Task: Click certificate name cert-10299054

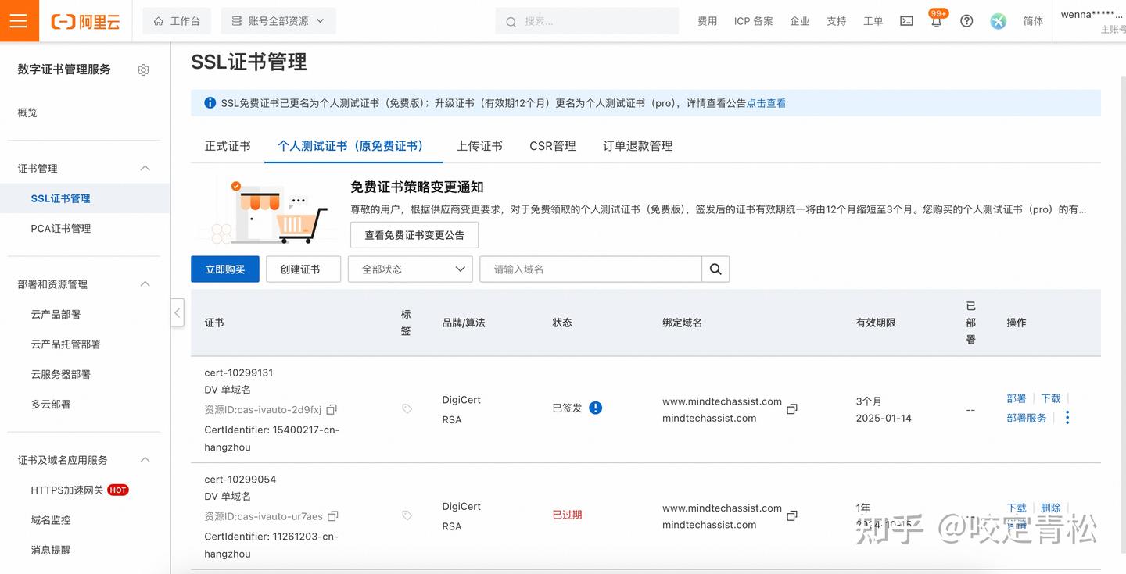Action: pyautogui.click(x=240, y=480)
